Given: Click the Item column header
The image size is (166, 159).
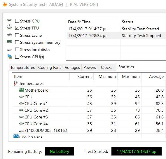Looking at the screenshot, I should [41, 76].
